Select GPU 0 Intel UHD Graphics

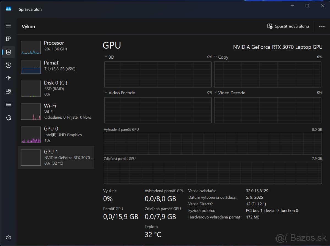(x=56, y=135)
